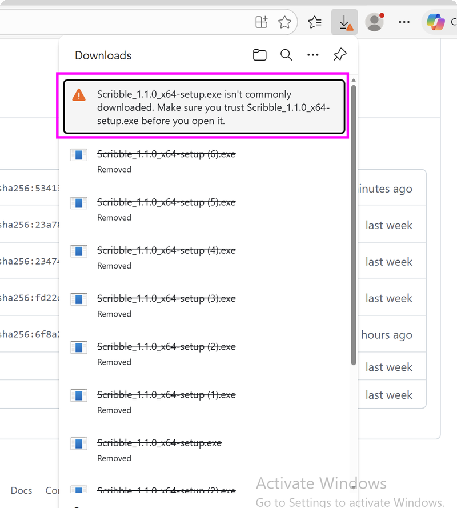Click file icon for setup (6).exe
The image size is (457, 508).
79,155
